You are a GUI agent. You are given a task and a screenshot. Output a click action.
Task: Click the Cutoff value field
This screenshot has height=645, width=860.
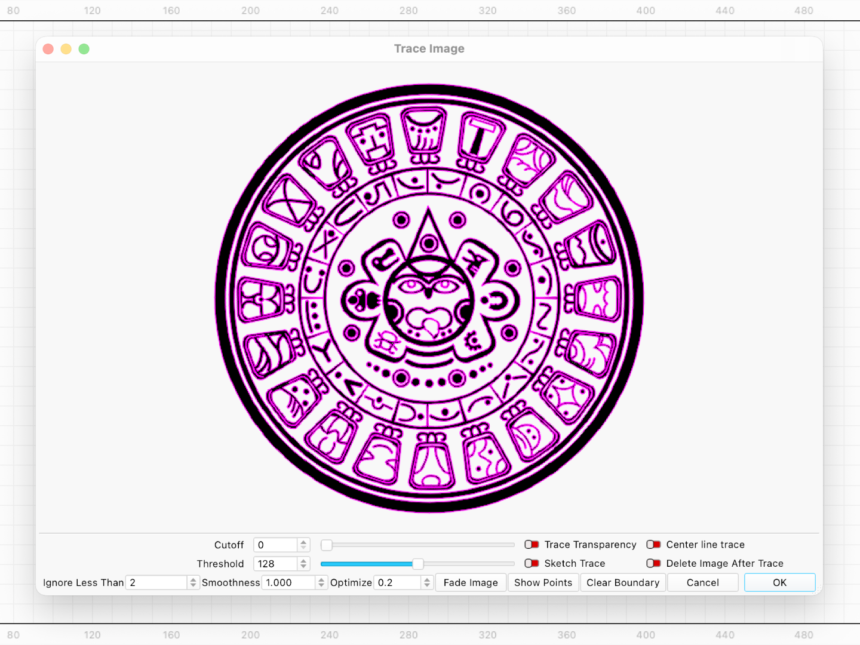tap(275, 545)
